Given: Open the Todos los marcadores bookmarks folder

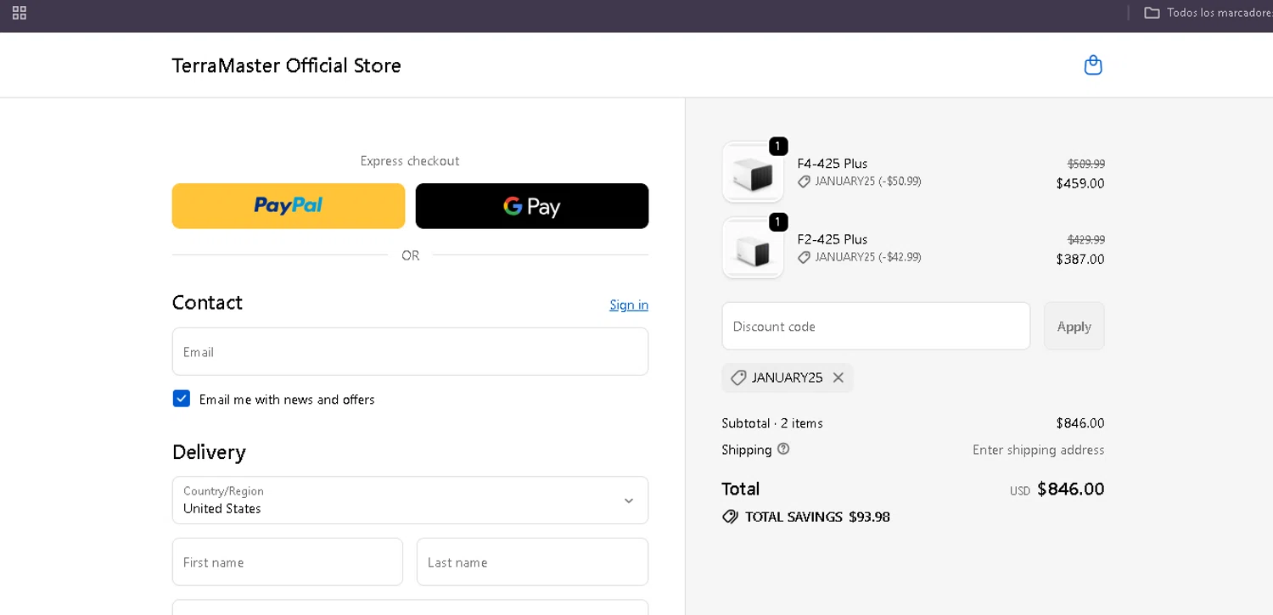Looking at the screenshot, I should pos(1208,13).
